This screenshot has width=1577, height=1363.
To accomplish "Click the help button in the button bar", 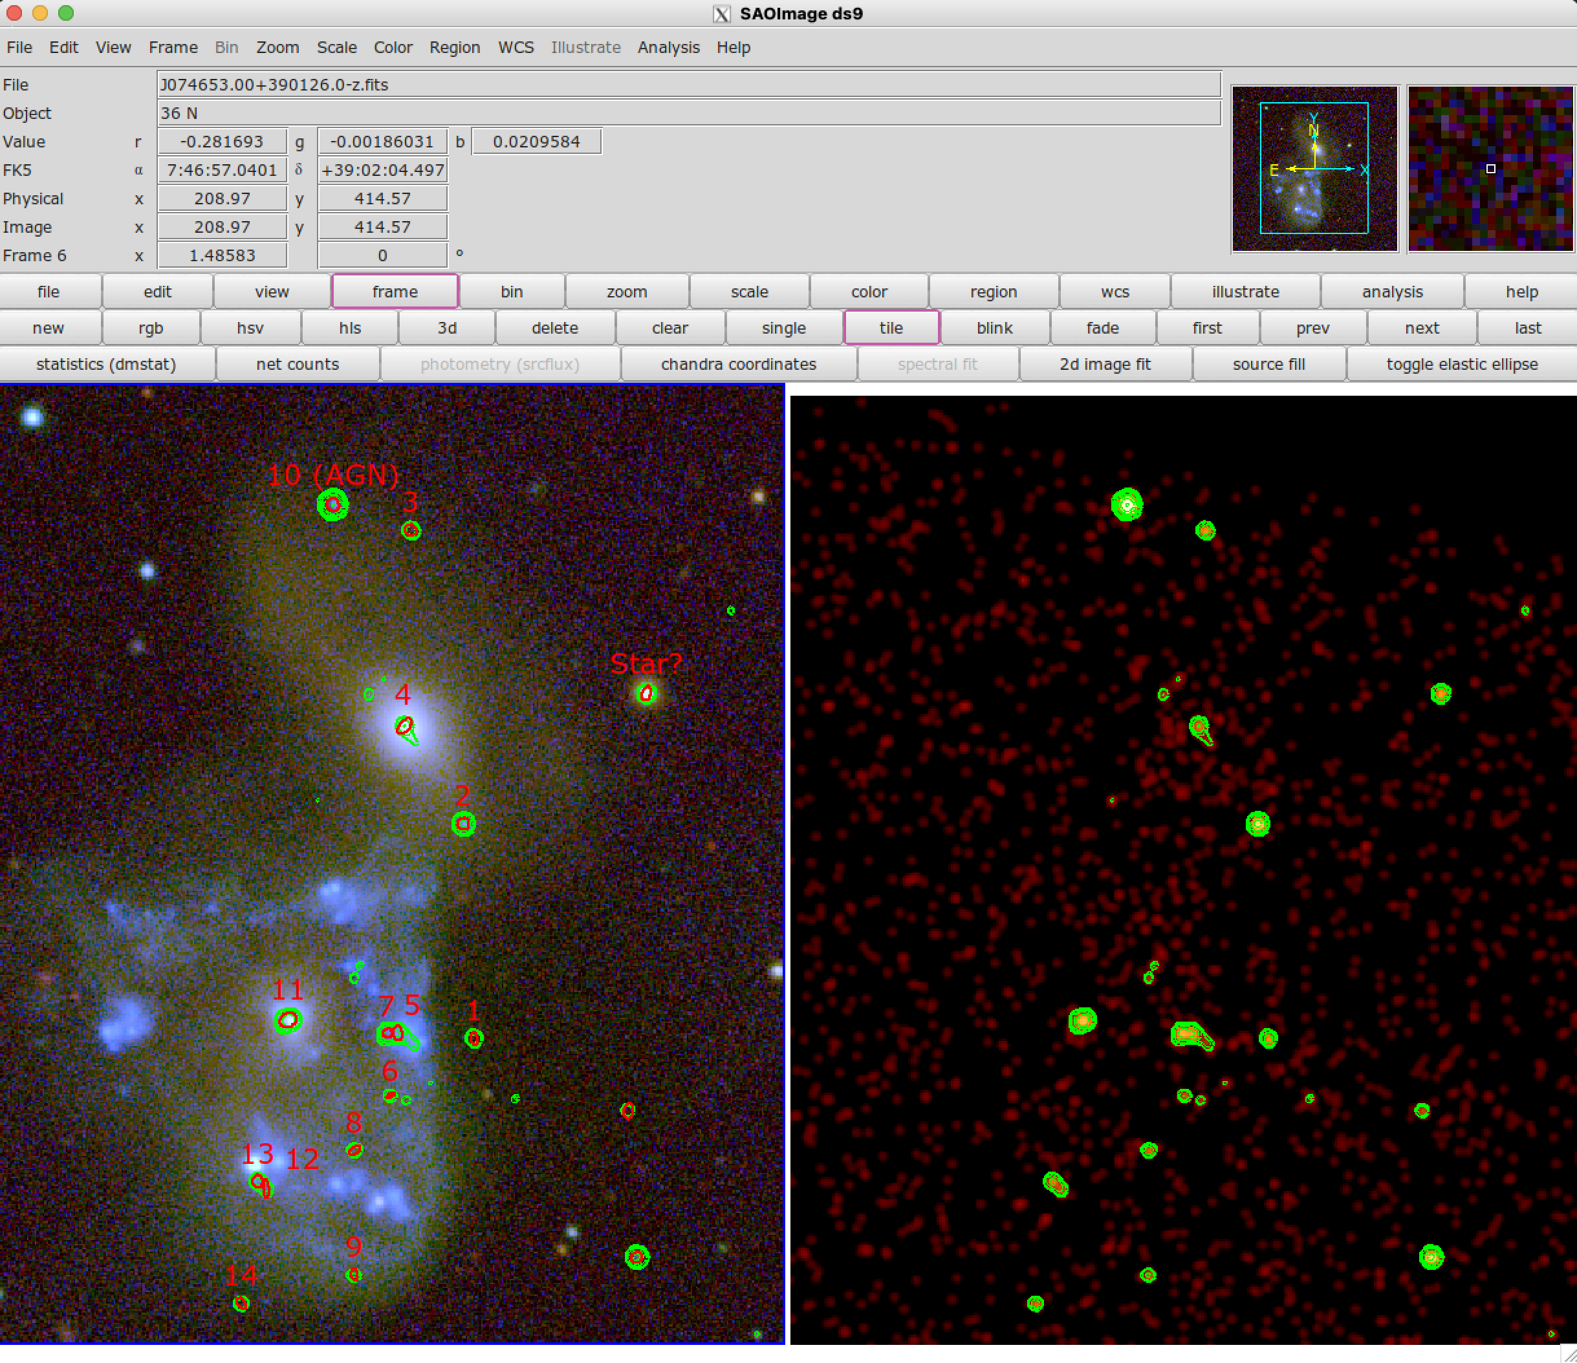I will point(1521,292).
